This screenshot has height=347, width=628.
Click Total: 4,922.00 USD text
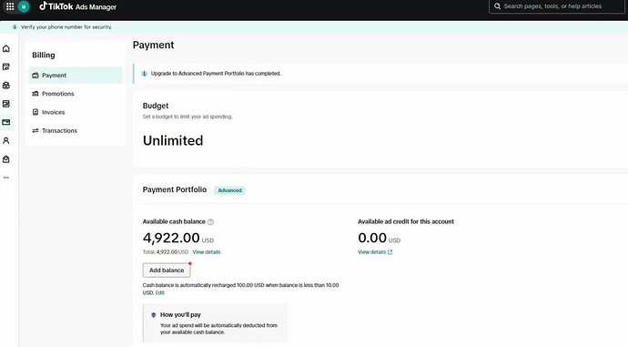[x=166, y=252]
